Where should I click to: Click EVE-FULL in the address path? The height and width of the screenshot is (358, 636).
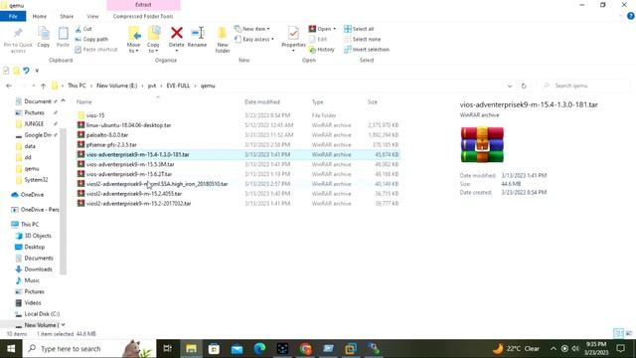tap(178, 86)
